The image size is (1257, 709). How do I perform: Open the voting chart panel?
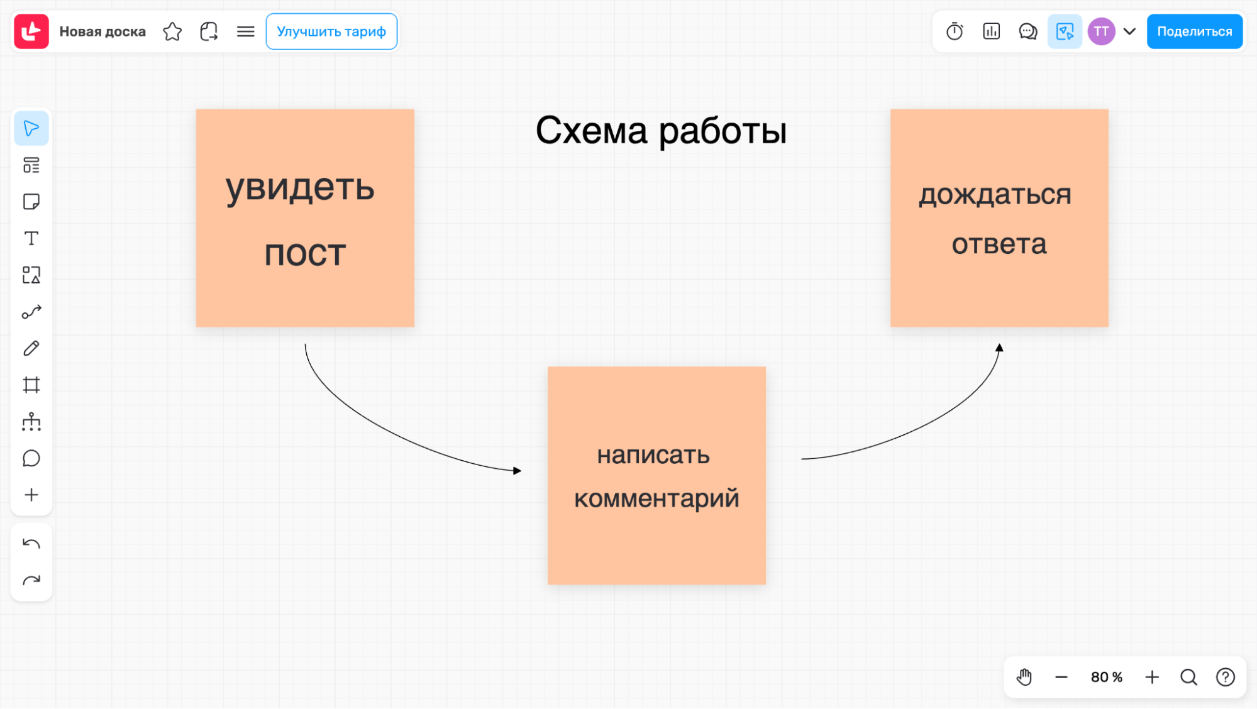[x=991, y=31]
